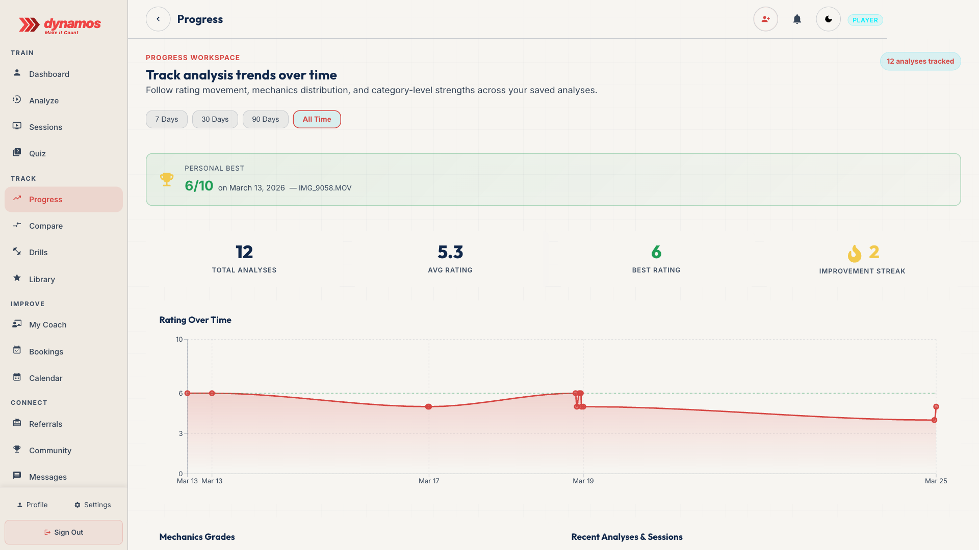This screenshot has height=550, width=979.
Task: Click the Referrals gift icon
Action: tap(17, 423)
